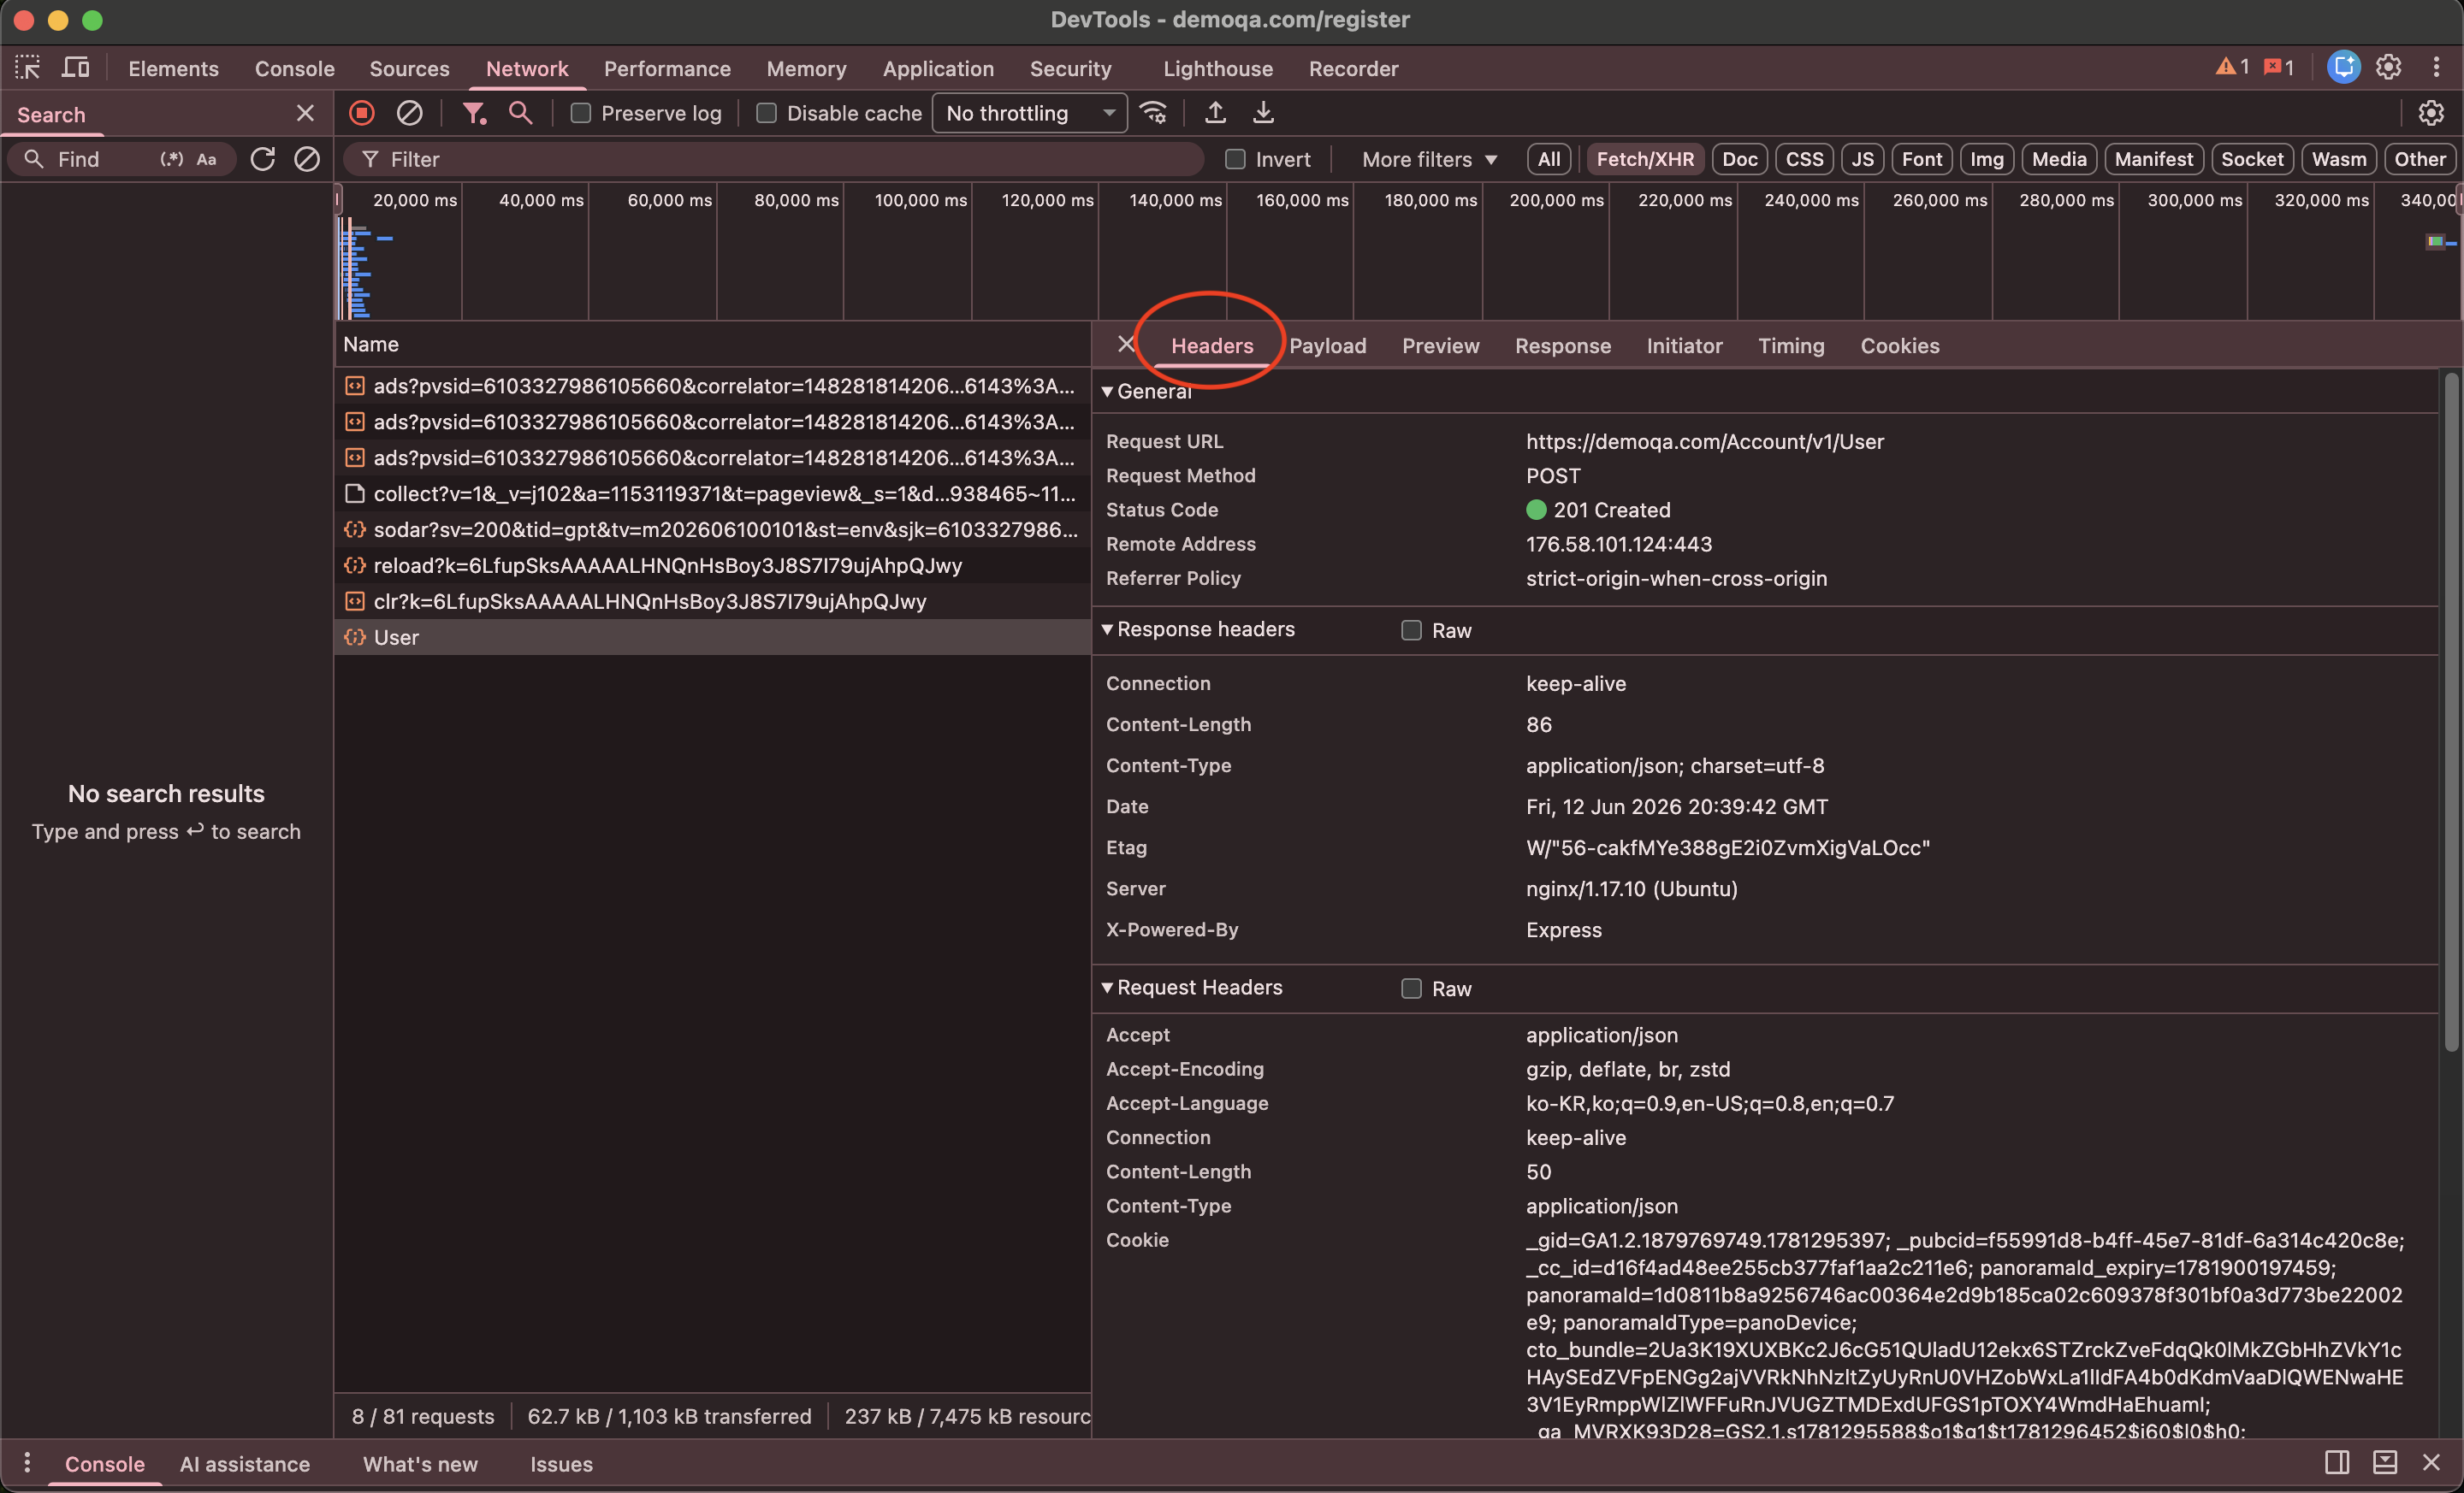
Task: Open the DevTools kebab menu
Action: click(2436, 67)
